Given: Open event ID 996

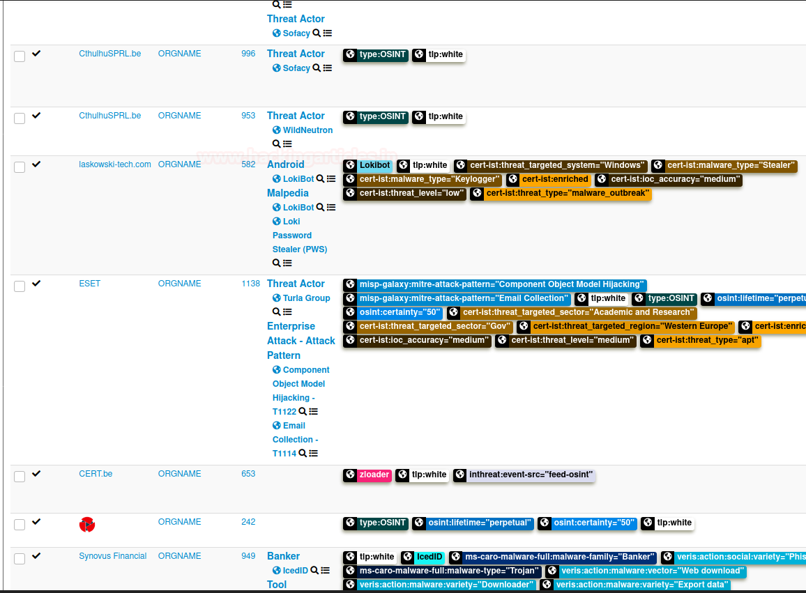Looking at the screenshot, I should (248, 54).
